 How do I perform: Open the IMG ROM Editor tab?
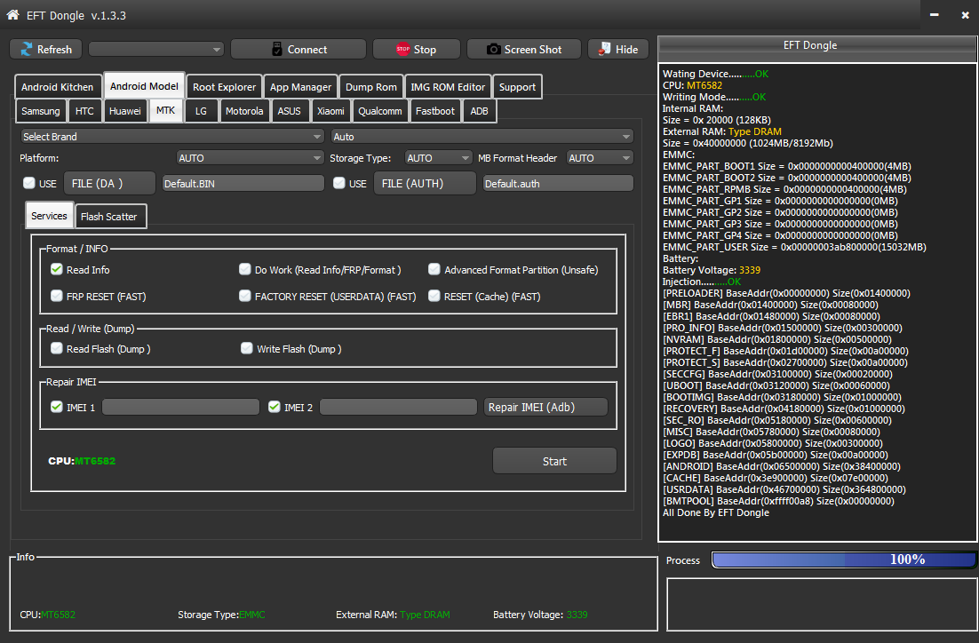(x=448, y=87)
